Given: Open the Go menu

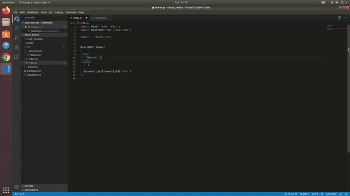Looking at the screenshot, I should click(x=51, y=13).
